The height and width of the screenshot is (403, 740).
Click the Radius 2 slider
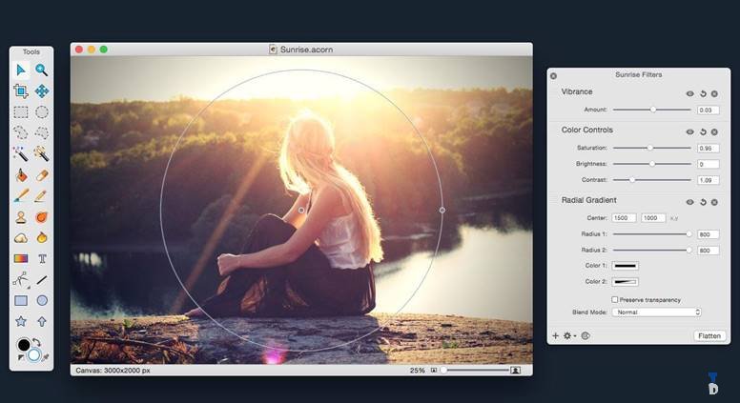651,250
